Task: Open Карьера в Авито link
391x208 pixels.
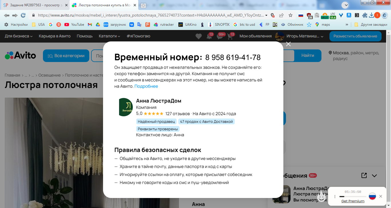Action: [x=55, y=36]
